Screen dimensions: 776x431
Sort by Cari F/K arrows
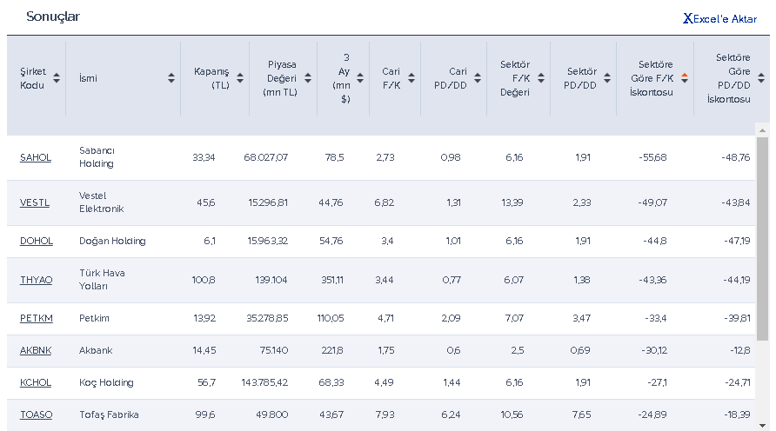click(410, 78)
